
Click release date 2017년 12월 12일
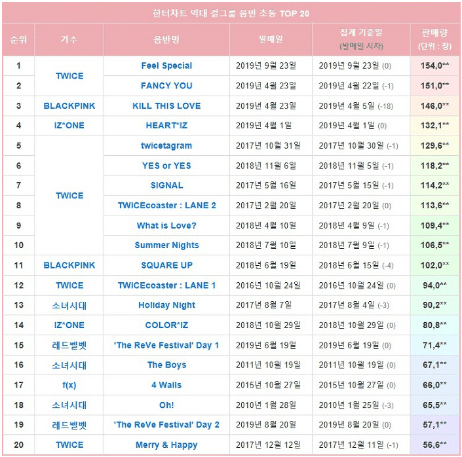tap(268, 445)
